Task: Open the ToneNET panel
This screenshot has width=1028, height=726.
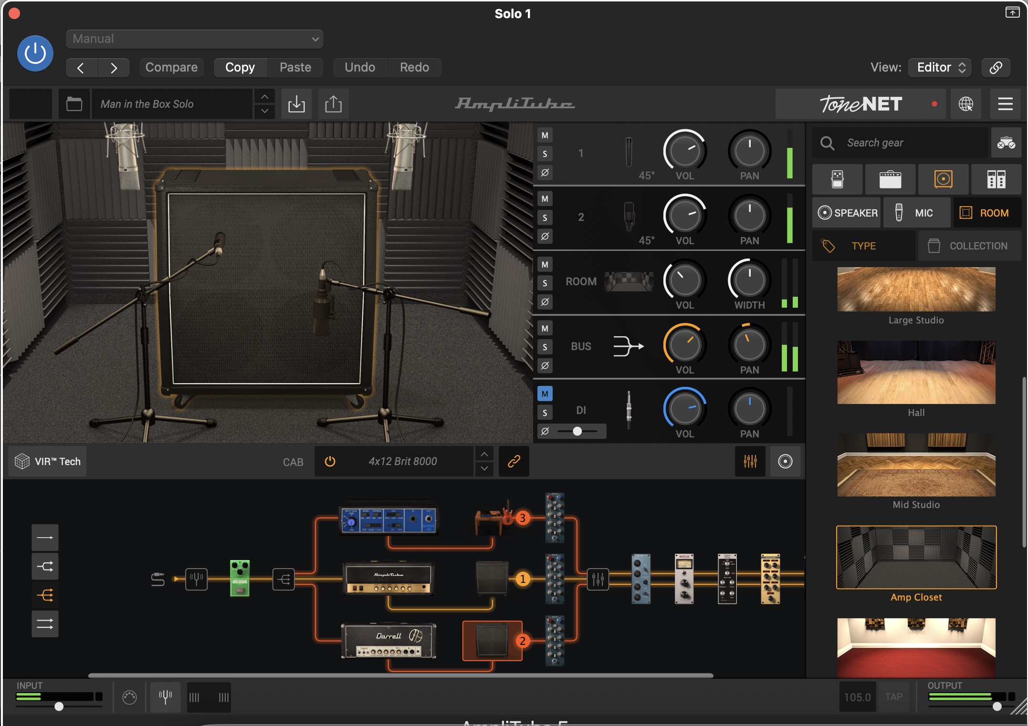Action: pyautogui.click(x=860, y=104)
